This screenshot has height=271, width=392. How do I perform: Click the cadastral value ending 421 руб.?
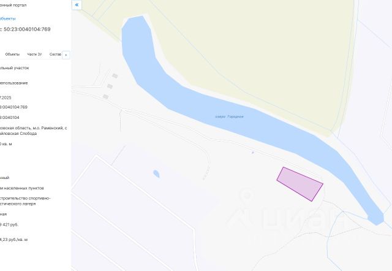point(9,224)
